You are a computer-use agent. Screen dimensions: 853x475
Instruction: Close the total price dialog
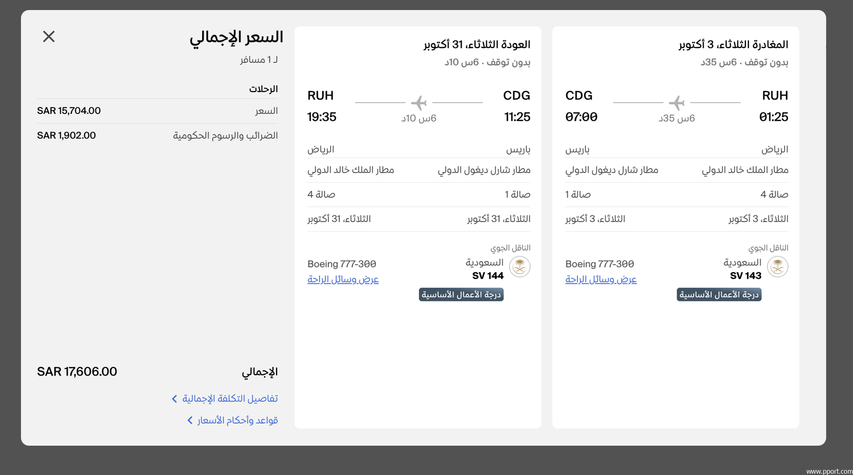pos(49,36)
